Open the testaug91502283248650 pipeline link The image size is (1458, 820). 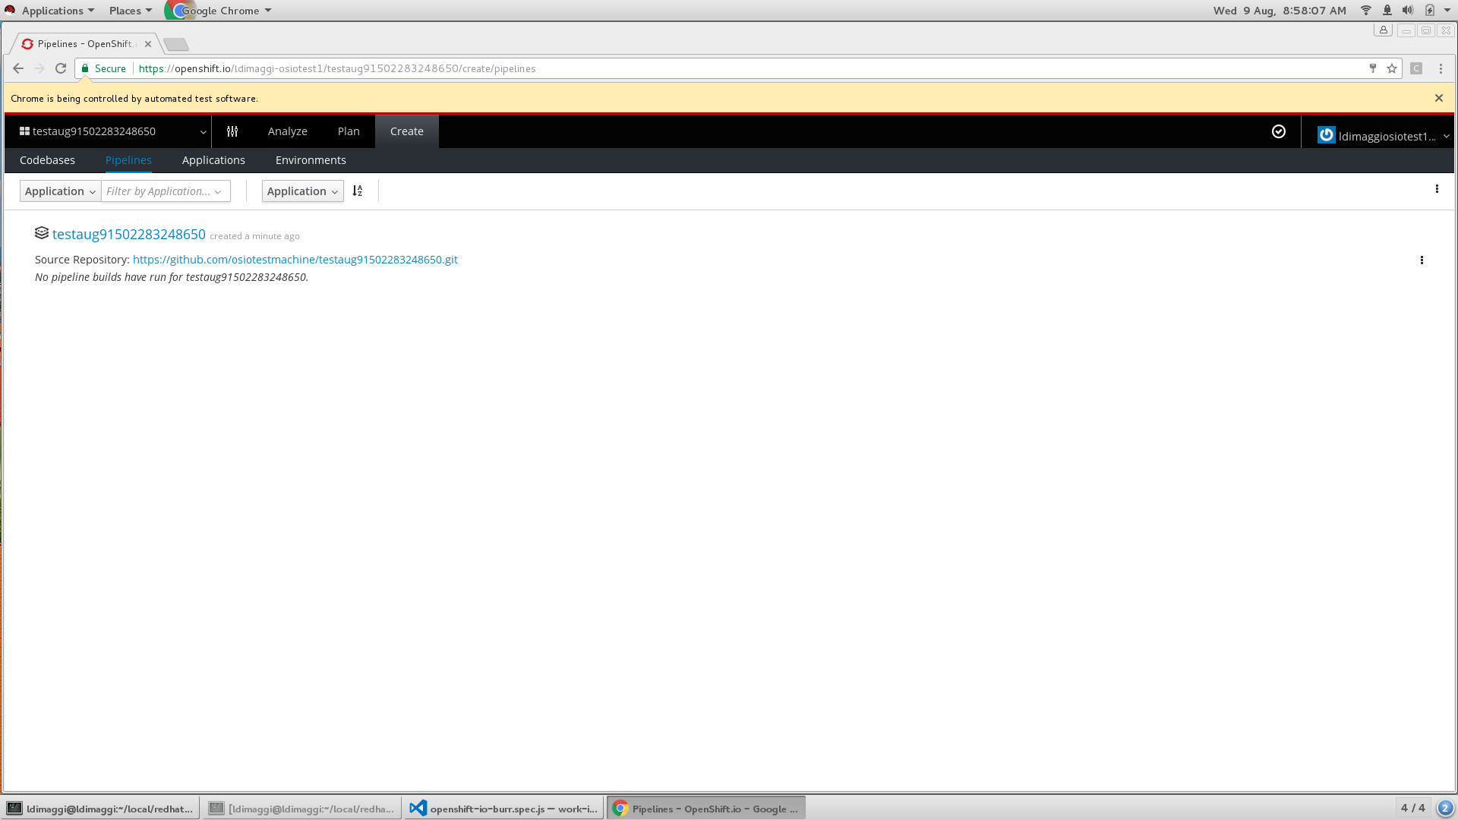point(128,234)
